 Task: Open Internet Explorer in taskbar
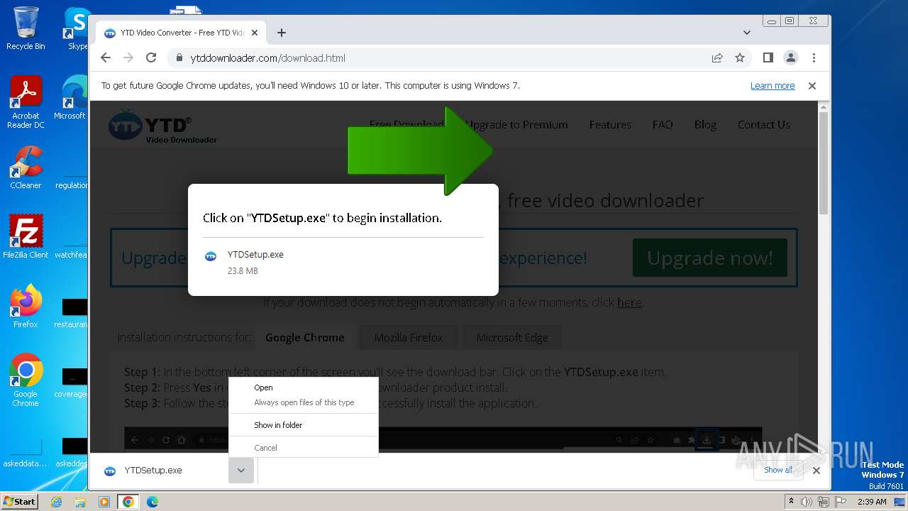point(57,502)
